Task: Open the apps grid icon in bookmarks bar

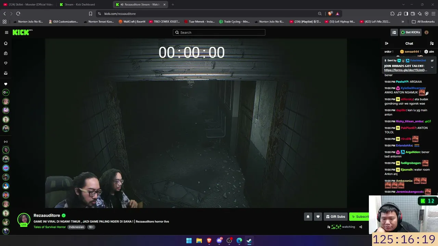Action: 4,22
